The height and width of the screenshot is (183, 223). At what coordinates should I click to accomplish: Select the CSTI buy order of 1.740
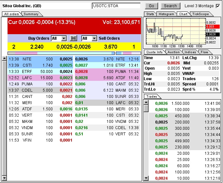point(40,65)
